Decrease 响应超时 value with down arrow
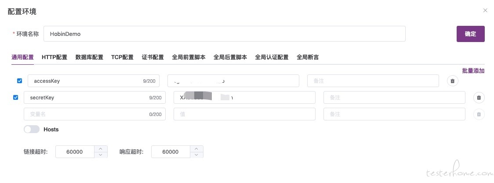 click(196, 155)
